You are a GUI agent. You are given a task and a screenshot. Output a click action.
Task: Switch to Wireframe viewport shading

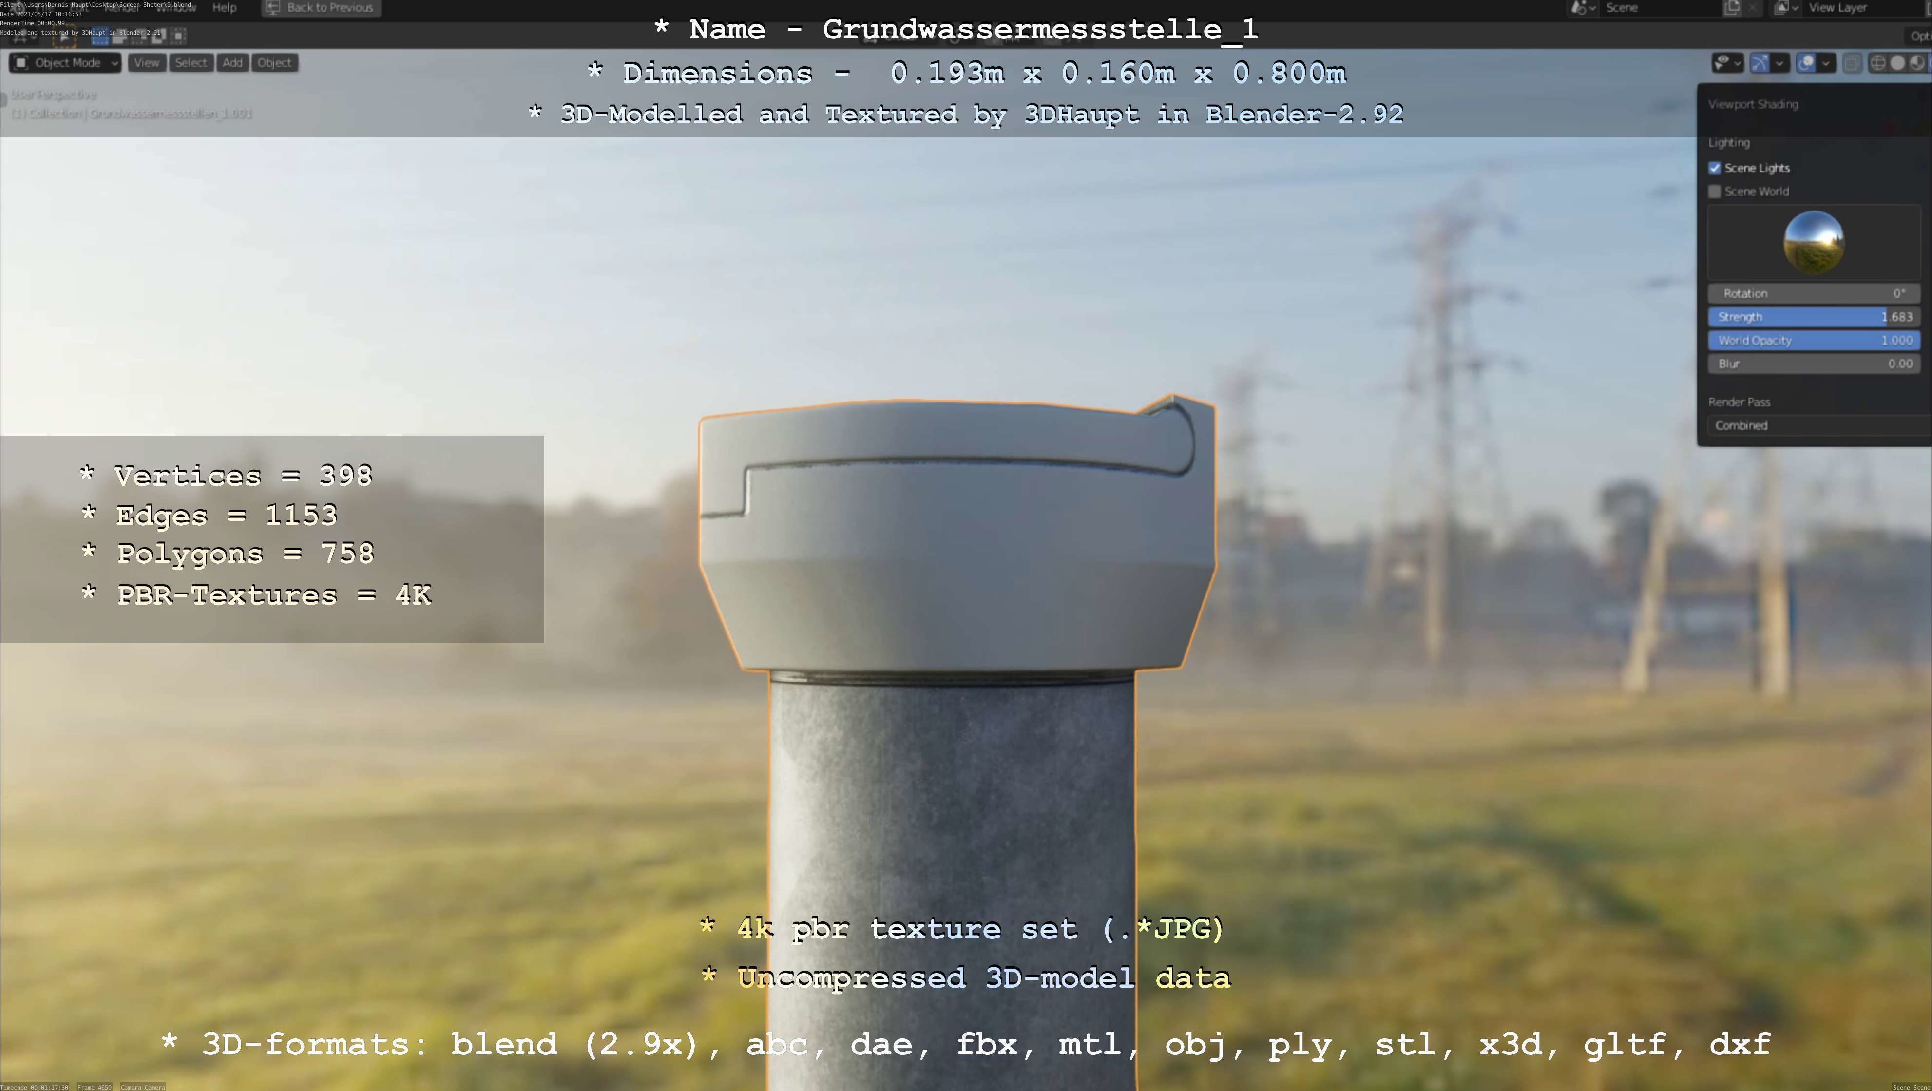point(1878,63)
